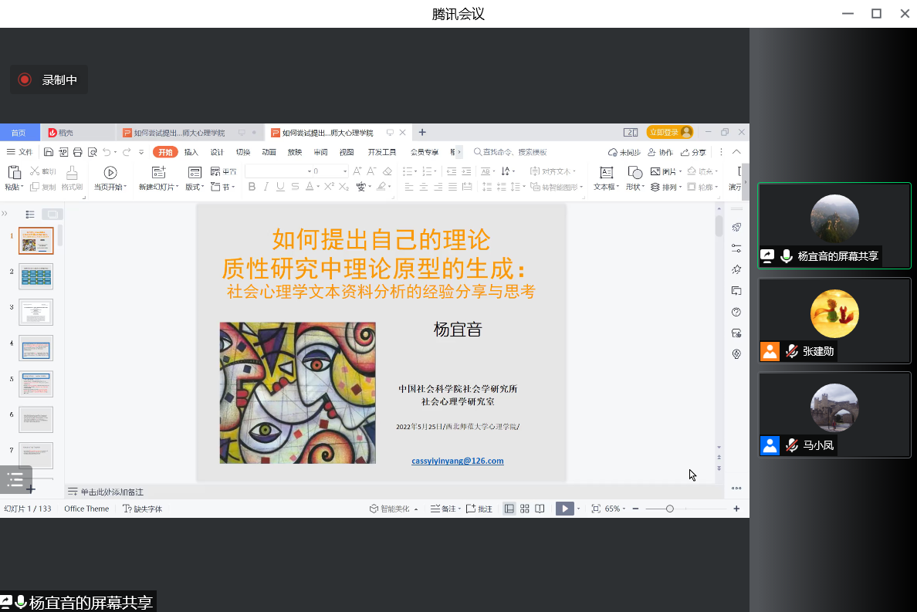Image resolution: width=917 pixels, height=612 pixels.
Task: Click the 立即登录 login button
Action: [x=668, y=132]
